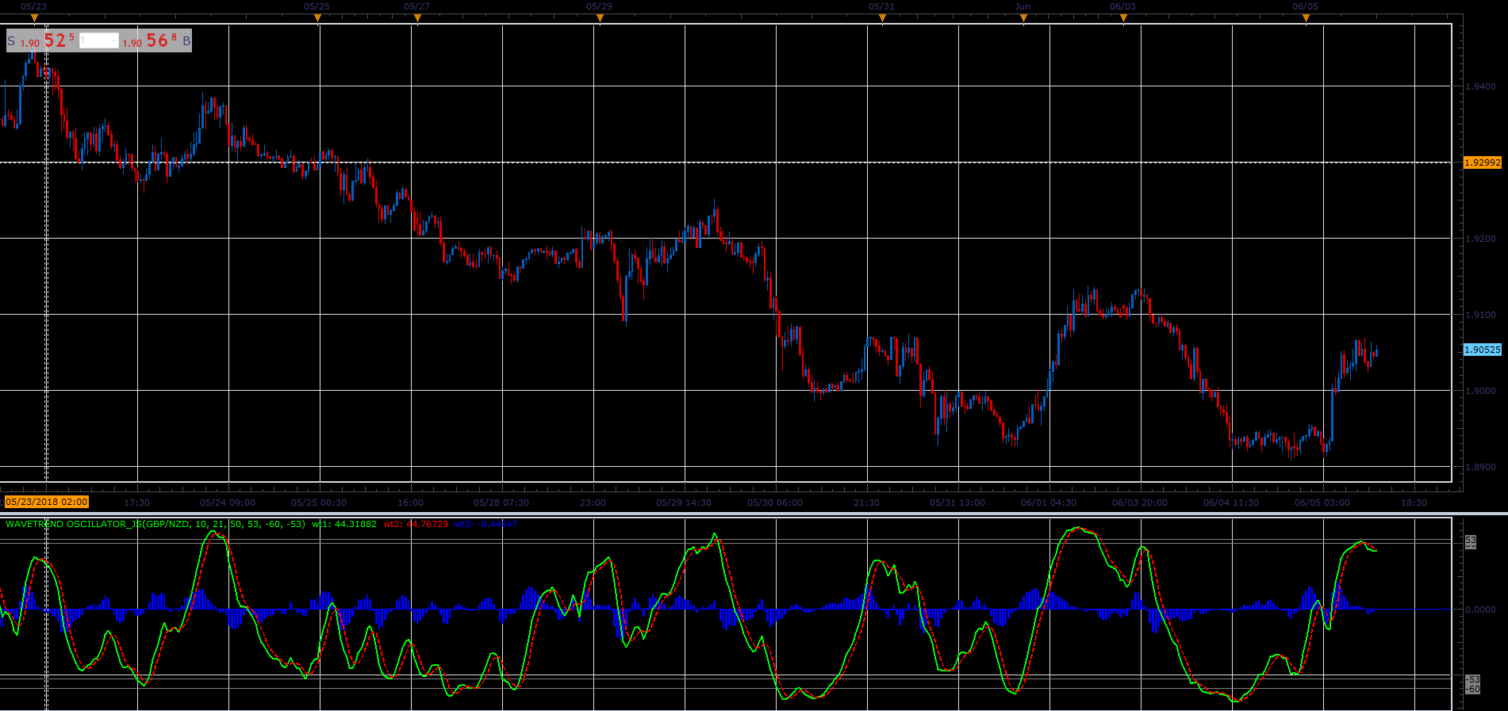Click the 05/31 orange date marker
Screen dimensions: 1508x711
[882, 17]
